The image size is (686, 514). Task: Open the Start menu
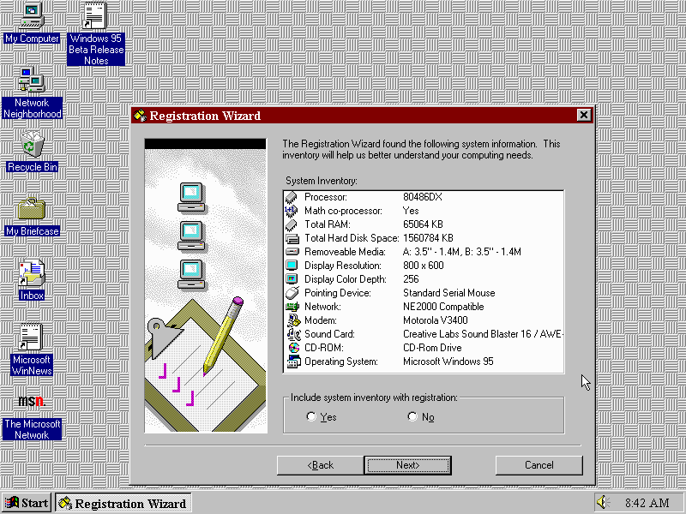coord(27,503)
